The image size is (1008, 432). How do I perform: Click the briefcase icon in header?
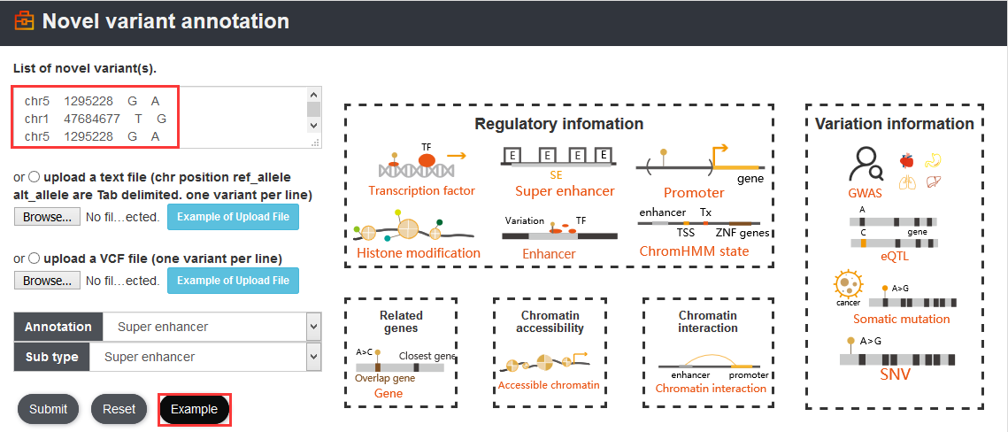25,21
